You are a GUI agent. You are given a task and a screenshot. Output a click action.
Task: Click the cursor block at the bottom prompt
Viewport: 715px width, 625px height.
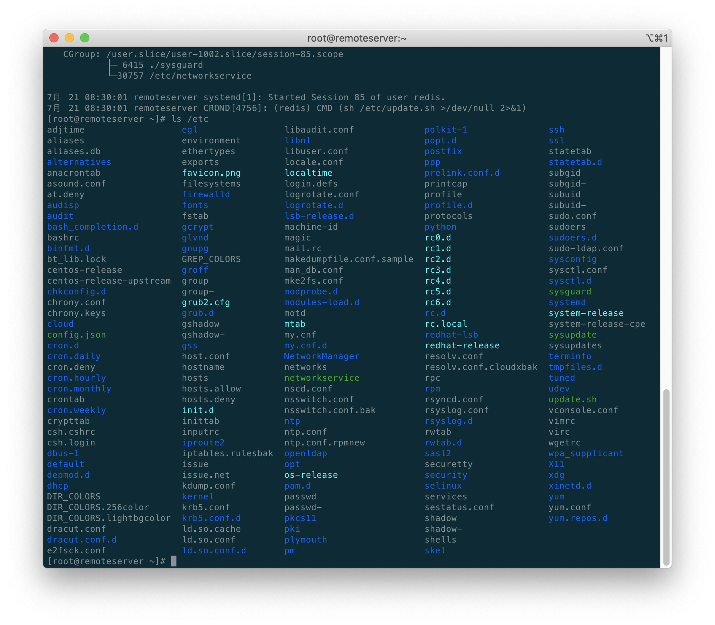click(174, 561)
